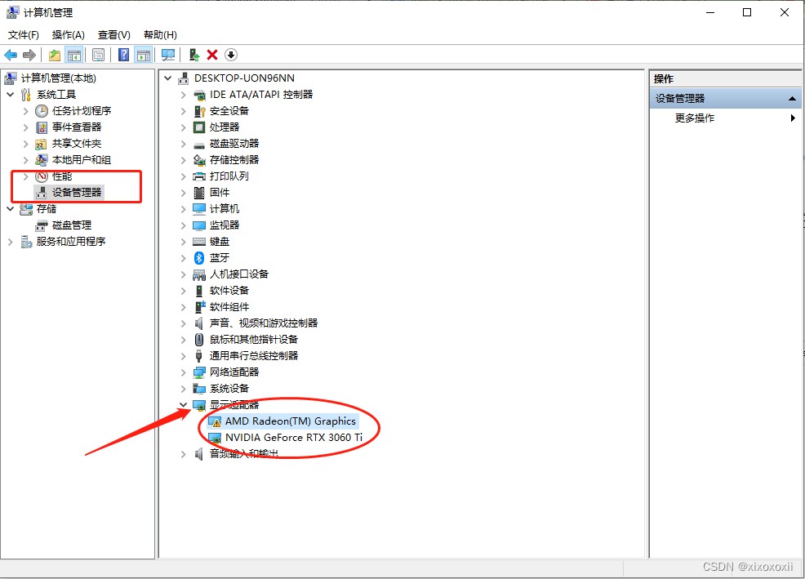
Task: Select 设备管理器 in the left tree
Action: click(77, 193)
